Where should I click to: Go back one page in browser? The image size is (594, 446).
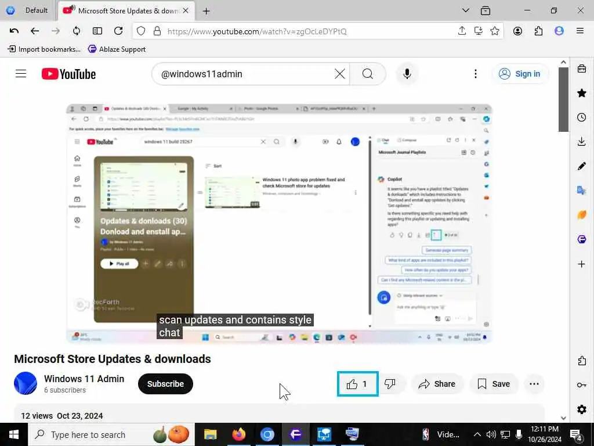coord(35,31)
